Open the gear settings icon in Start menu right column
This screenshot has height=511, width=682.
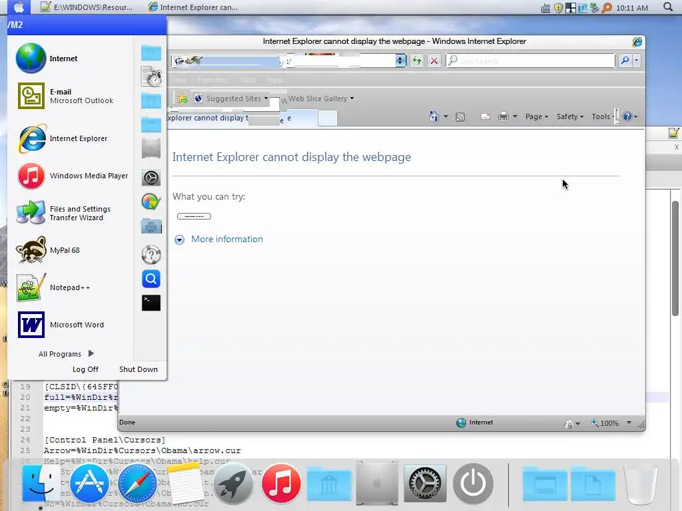pos(151,178)
